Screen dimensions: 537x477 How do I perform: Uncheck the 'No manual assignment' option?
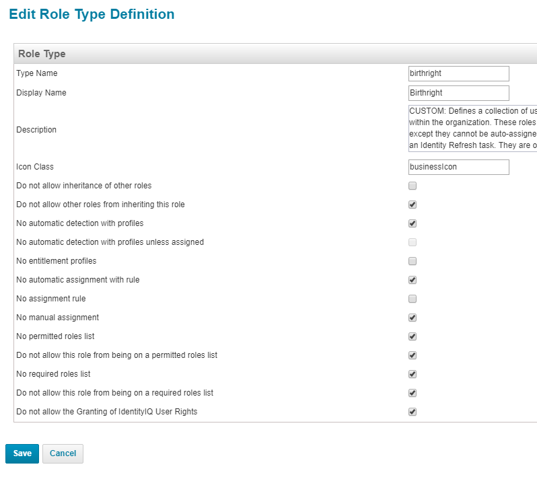click(x=413, y=318)
